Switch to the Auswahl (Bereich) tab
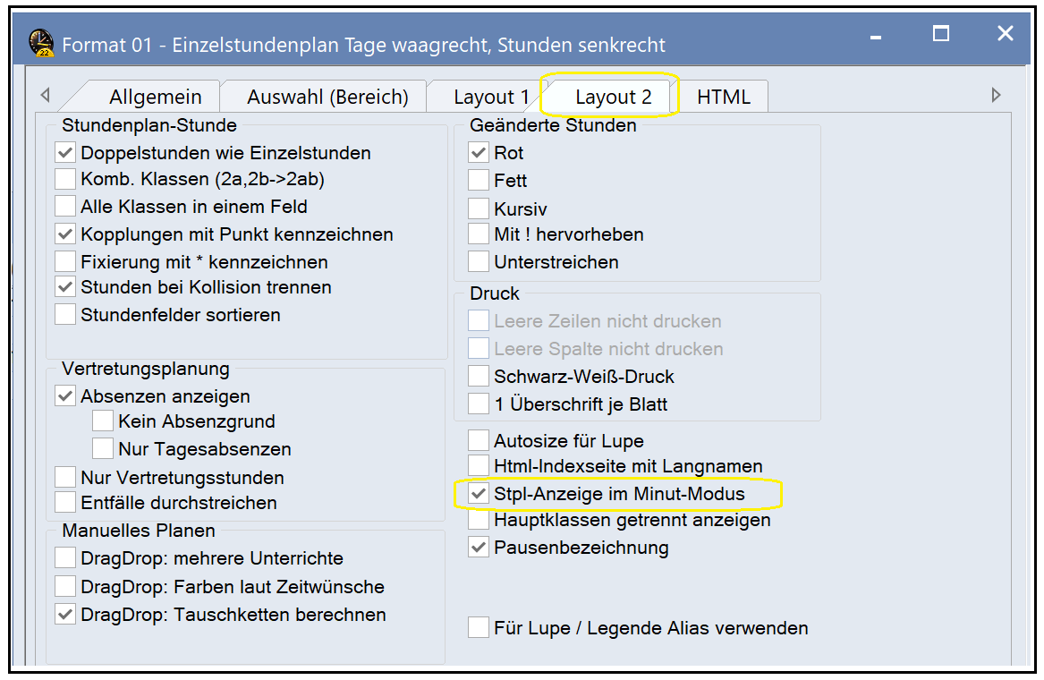1044x680 pixels. (327, 97)
